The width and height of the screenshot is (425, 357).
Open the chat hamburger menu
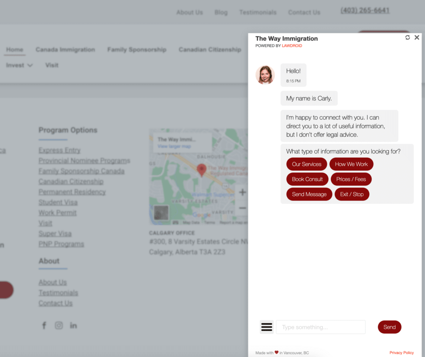click(x=266, y=327)
